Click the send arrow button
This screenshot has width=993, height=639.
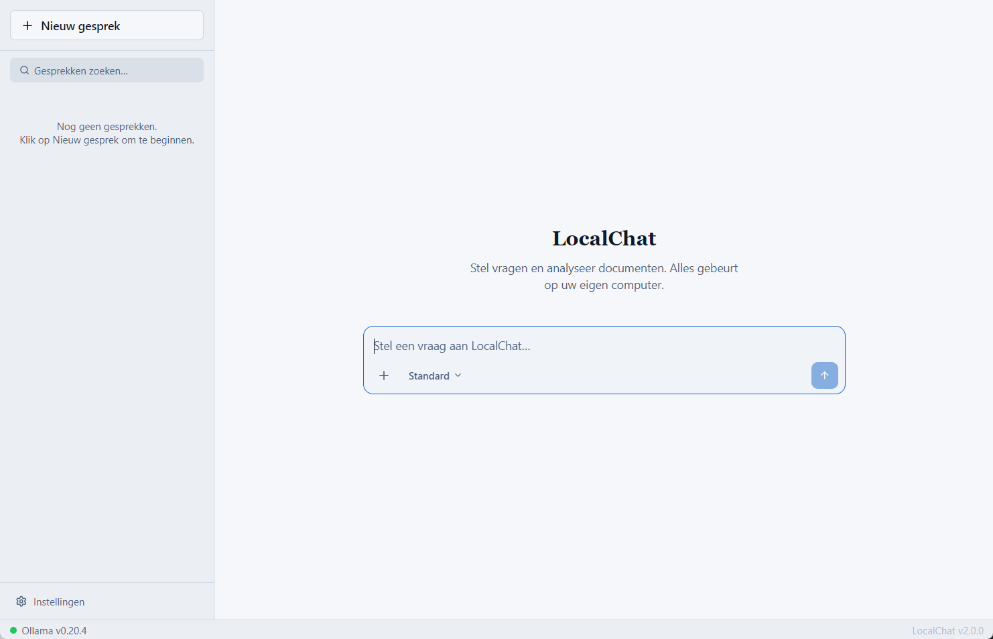(824, 375)
